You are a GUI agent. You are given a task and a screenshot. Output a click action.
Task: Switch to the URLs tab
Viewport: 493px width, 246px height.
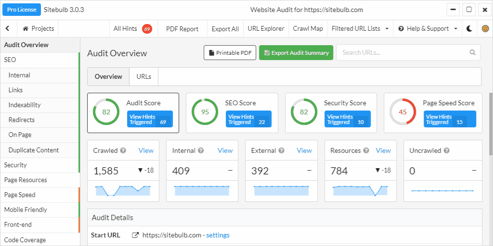tap(143, 77)
